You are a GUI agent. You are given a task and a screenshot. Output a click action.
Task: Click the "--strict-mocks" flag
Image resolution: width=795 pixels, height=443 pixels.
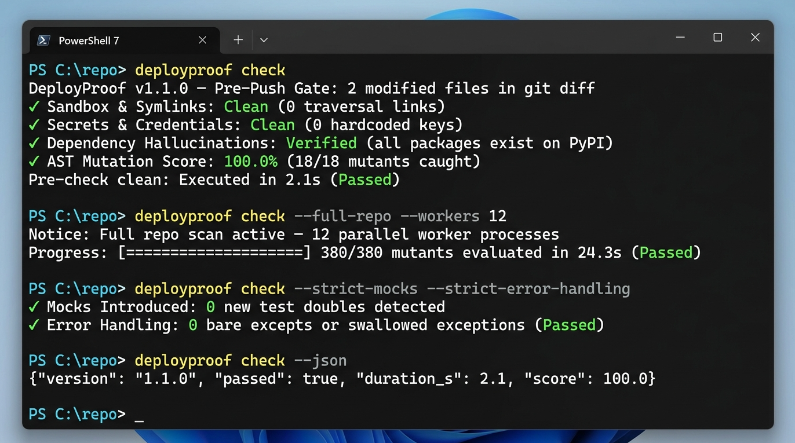click(357, 289)
